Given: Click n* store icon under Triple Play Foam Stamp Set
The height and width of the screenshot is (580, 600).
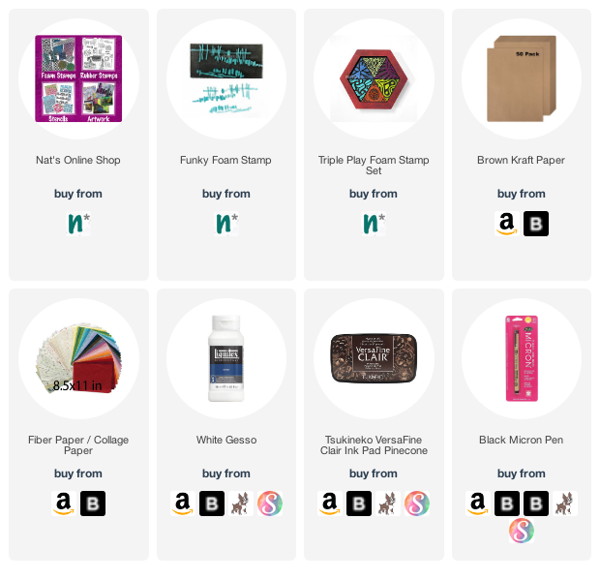Looking at the screenshot, I should pyautogui.click(x=374, y=224).
